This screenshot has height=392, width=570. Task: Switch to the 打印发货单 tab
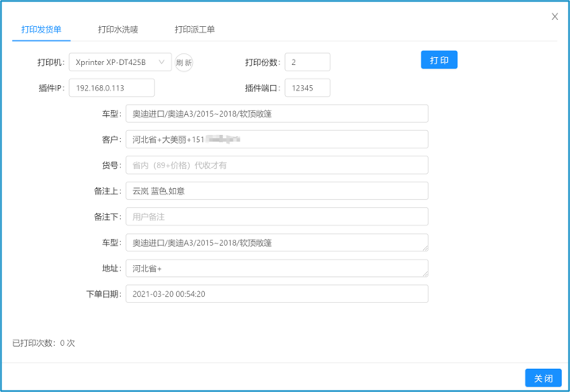click(41, 29)
